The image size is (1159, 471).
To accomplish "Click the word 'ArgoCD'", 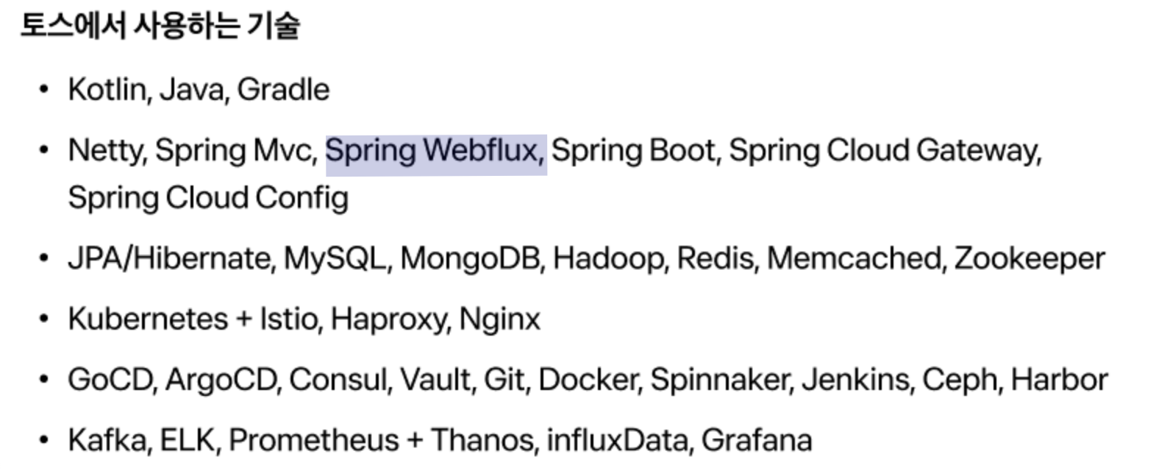I will click(221, 380).
